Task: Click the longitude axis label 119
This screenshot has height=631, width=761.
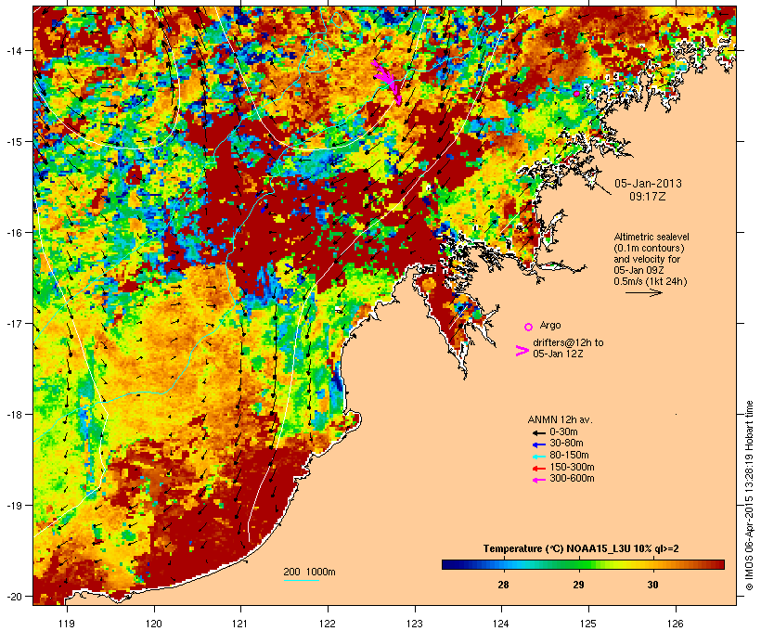Action: coord(67,624)
